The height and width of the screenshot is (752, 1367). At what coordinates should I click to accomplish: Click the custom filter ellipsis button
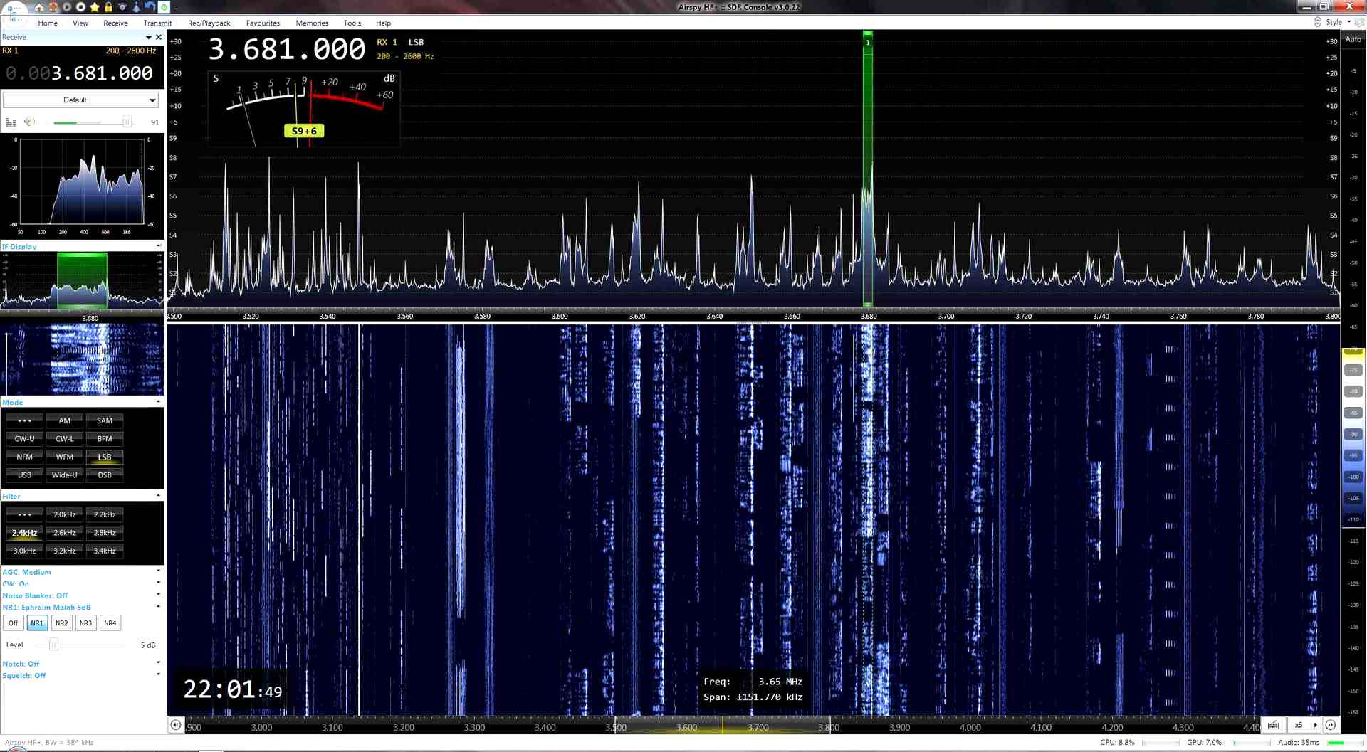(x=24, y=514)
